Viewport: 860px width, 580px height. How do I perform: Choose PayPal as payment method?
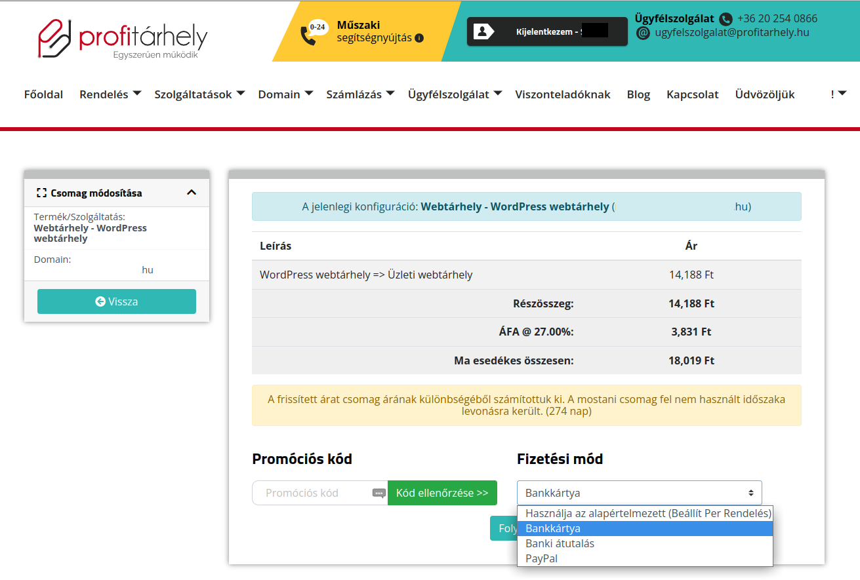tap(645, 558)
